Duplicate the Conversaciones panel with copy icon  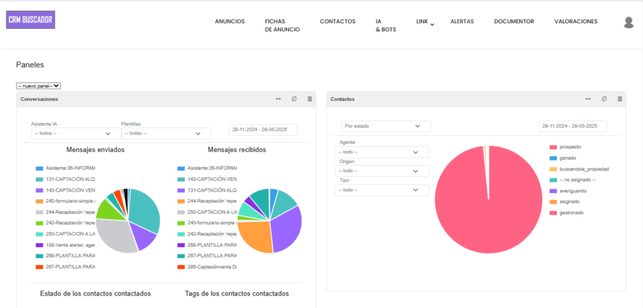(294, 99)
